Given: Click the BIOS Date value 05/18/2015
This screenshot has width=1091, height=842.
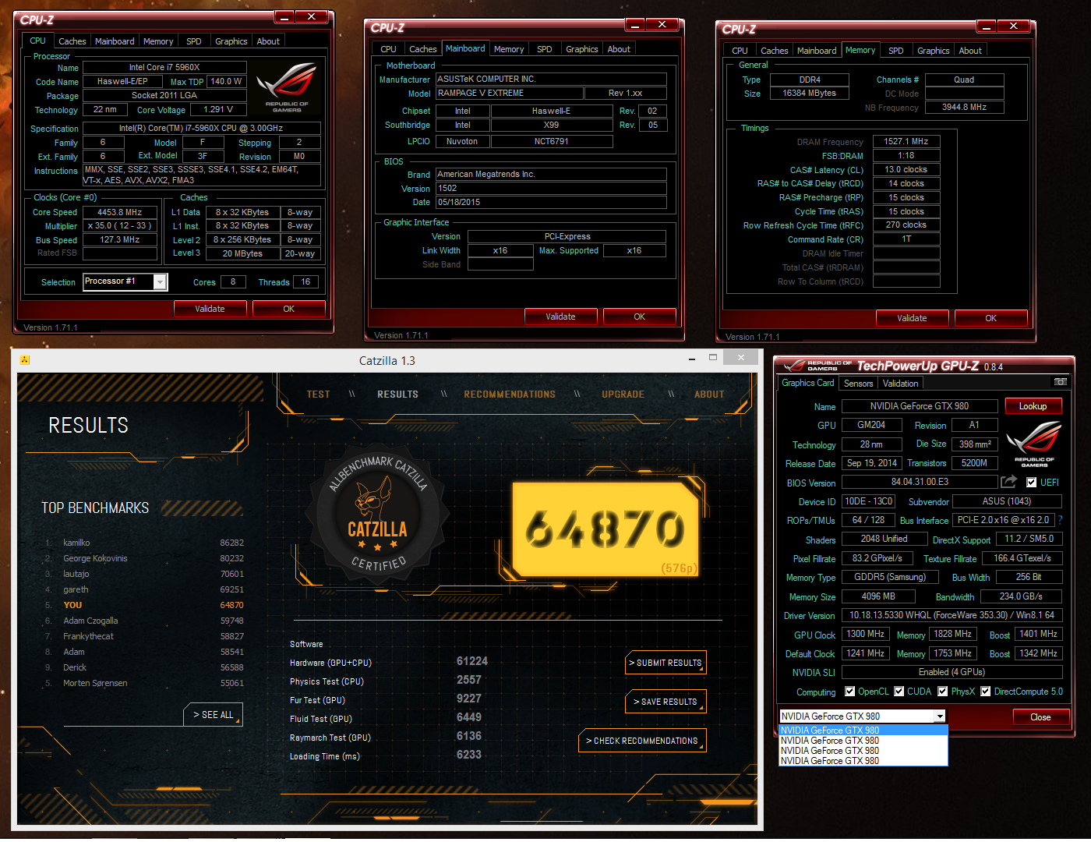Looking at the screenshot, I should (x=551, y=202).
